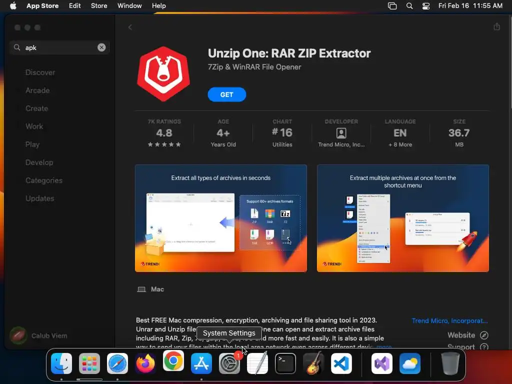Click the Unzip One red app icon
This screenshot has width=512, height=384.
pos(163,74)
